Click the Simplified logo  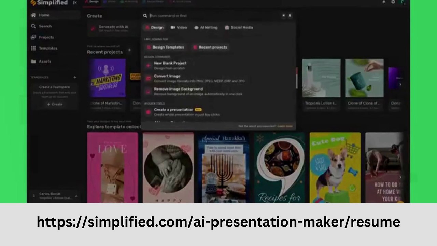49,3
